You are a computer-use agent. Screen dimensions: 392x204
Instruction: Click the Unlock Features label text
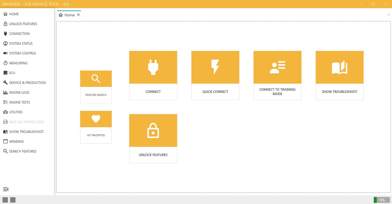coord(153,155)
